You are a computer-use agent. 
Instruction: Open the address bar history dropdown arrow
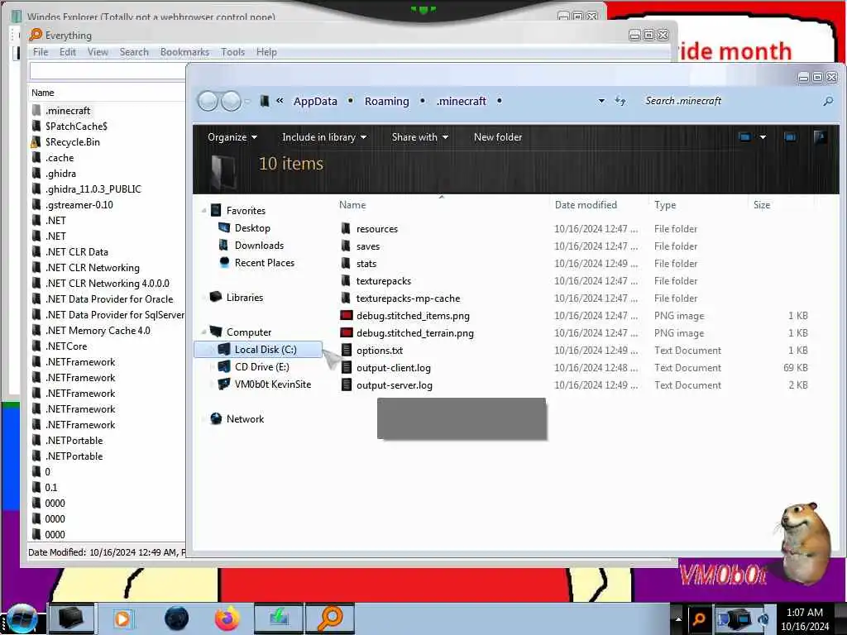[601, 101]
